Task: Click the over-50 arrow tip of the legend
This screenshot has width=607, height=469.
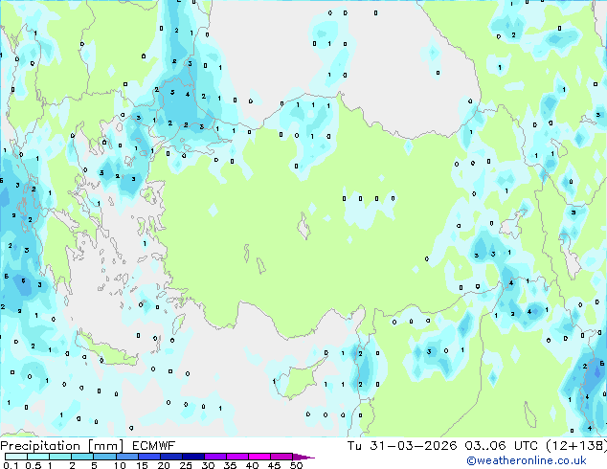Action: (303, 457)
